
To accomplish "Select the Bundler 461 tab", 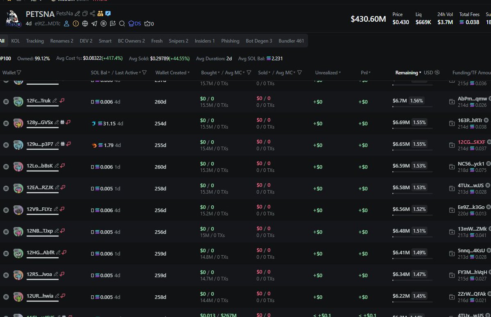I will pyautogui.click(x=291, y=41).
